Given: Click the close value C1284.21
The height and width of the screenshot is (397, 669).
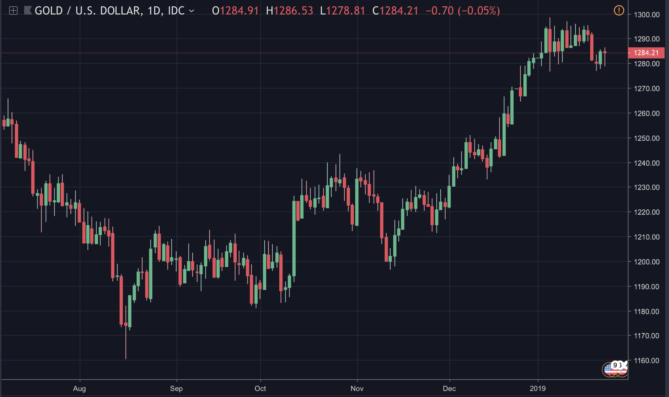Looking at the screenshot, I should point(395,11).
